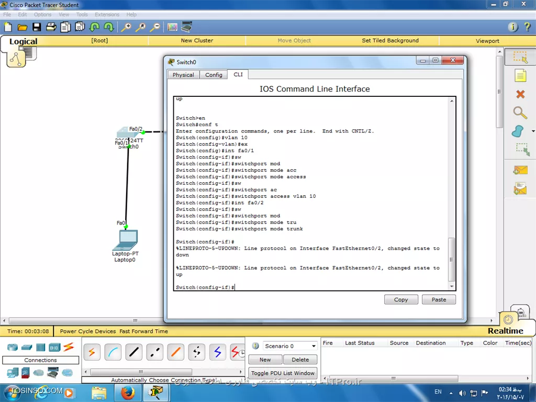Click Power Cycle Devices
536x402 pixels.
coord(88,331)
